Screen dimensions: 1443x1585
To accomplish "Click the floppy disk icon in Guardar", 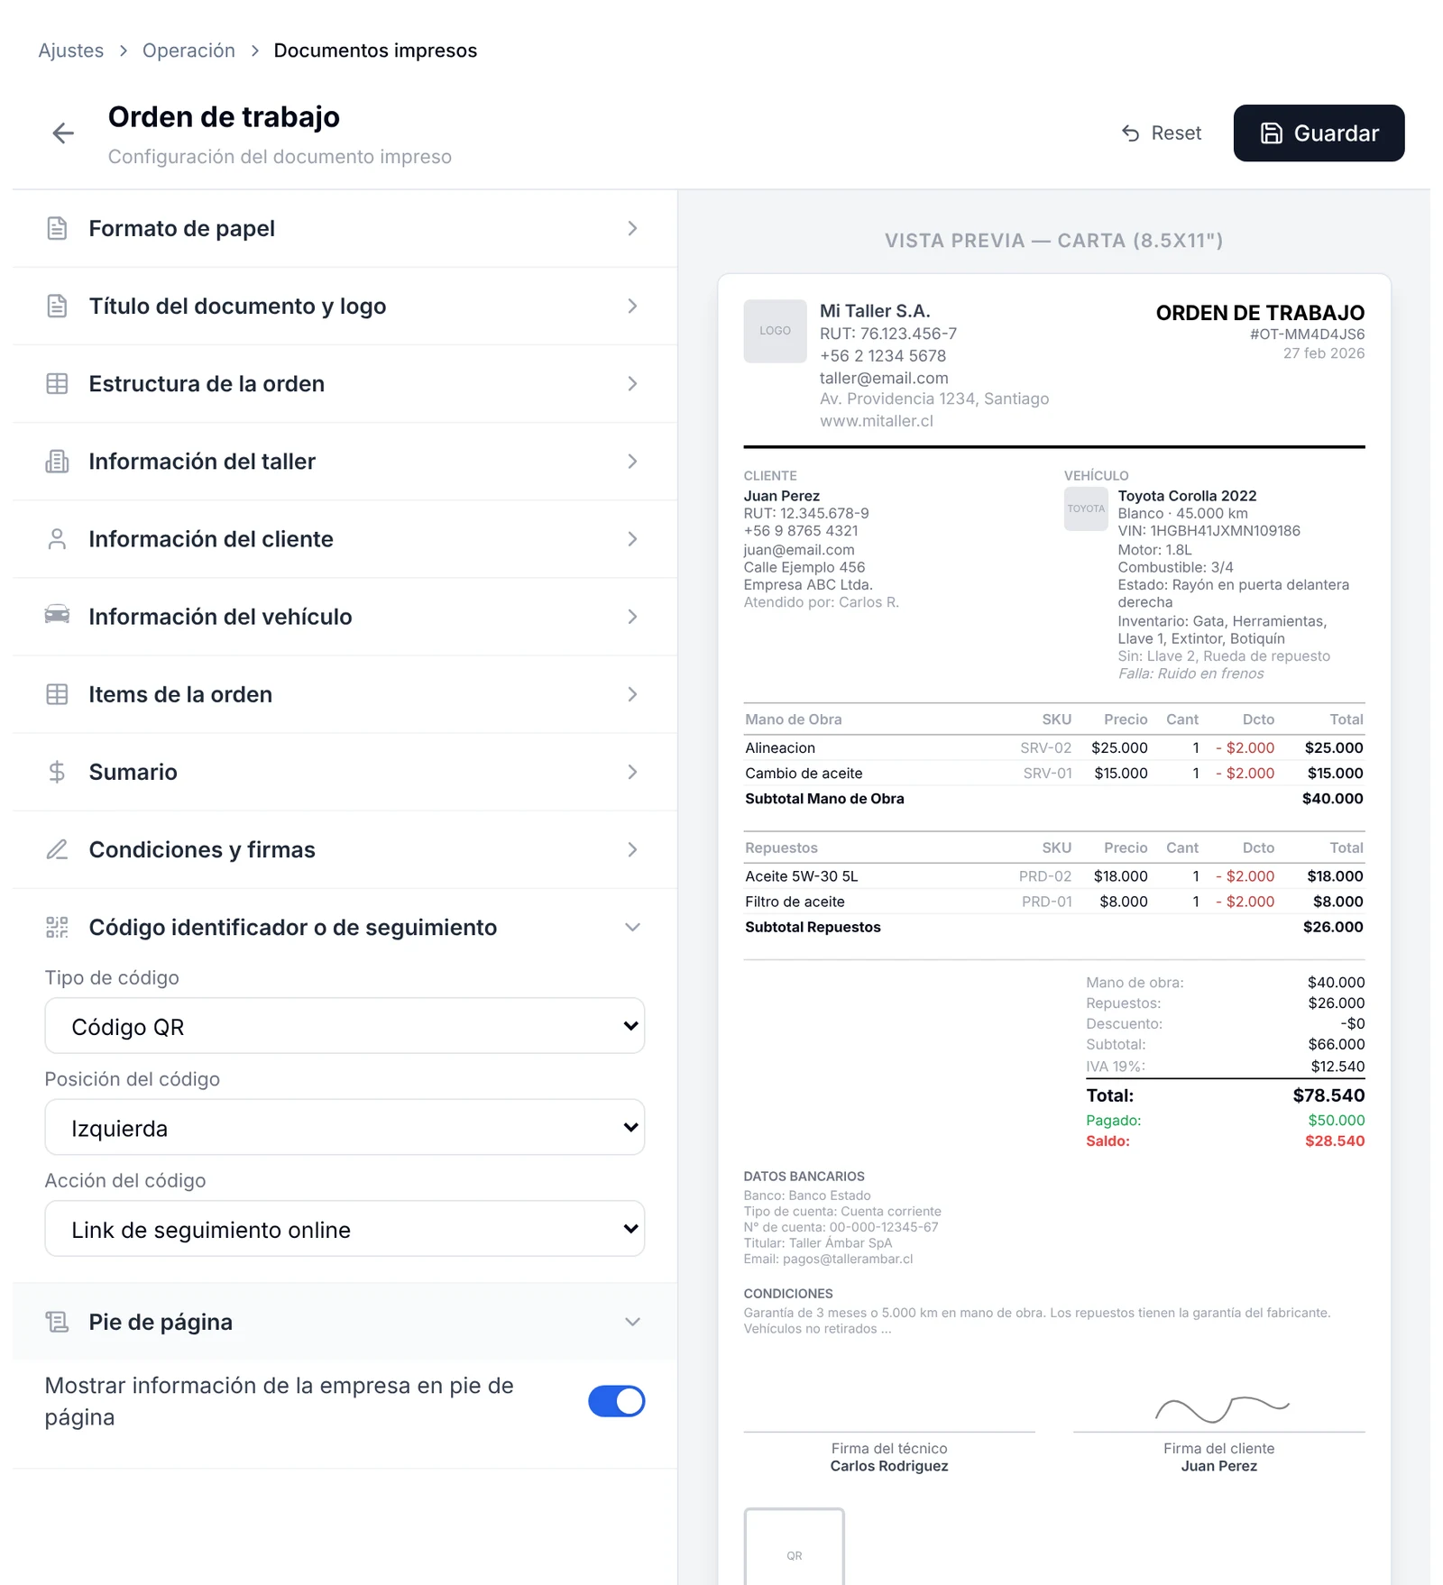I will [x=1271, y=133].
